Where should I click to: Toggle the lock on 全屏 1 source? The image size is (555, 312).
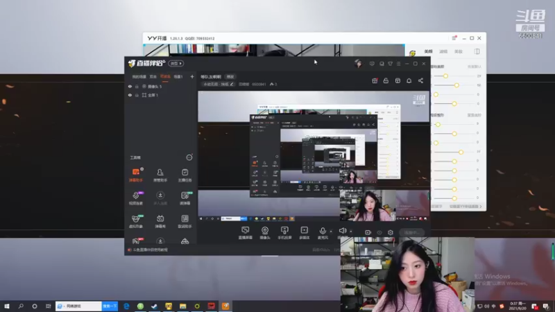click(137, 95)
